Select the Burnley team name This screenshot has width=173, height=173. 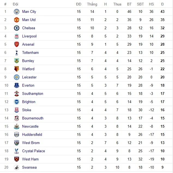28,61
